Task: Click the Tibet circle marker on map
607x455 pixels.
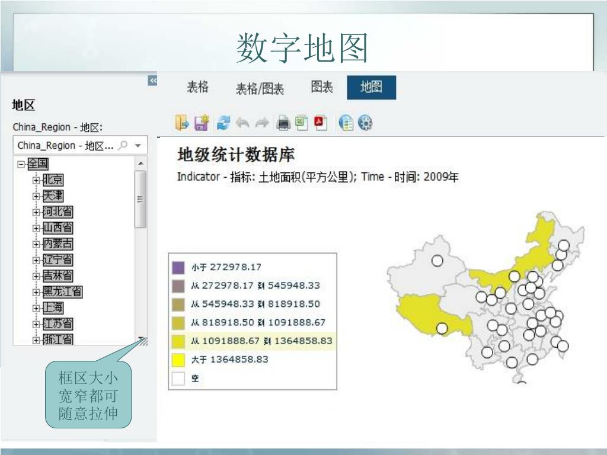Action: pyautogui.click(x=442, y=328)
